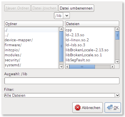Click the blue return arrow icon on OK
Image resolution: width=125 pixels, height=117 pixels.
pos(110,107)
